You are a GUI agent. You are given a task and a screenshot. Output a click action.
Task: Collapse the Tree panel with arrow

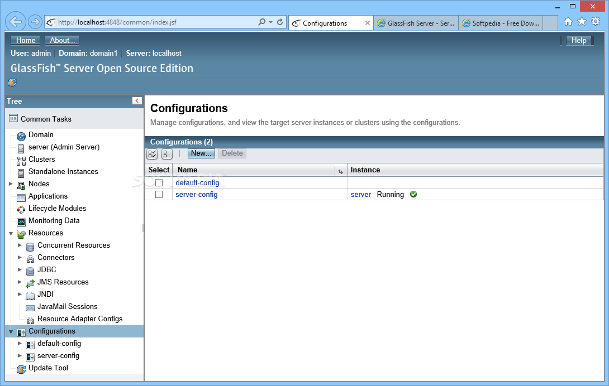pos(137,101)
